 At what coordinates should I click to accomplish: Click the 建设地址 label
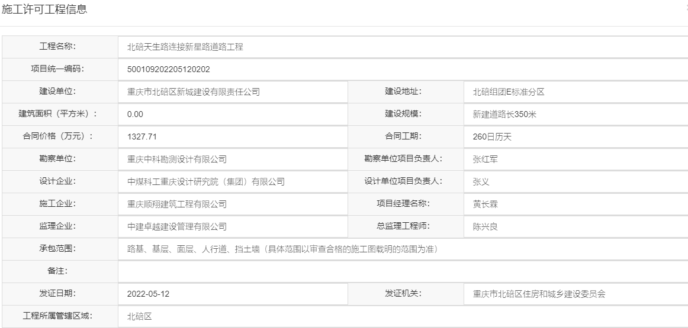pyautogui.click(x=403, y=91)
